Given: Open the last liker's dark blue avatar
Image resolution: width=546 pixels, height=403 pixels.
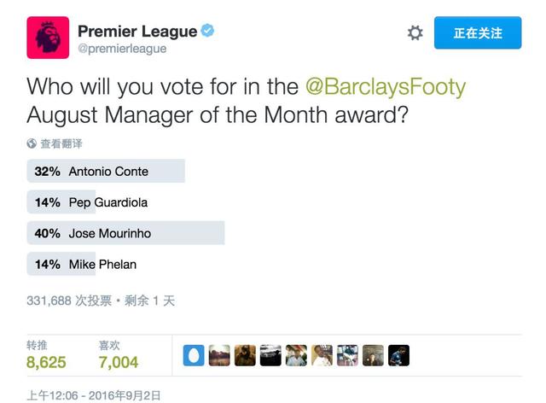Looking at the screenshot, I should 398,355.
